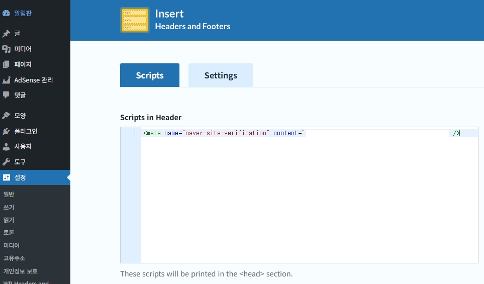484x284 pixels.
Task: Go to 쓰기 writing settings
Action: (x=9, y=207)
